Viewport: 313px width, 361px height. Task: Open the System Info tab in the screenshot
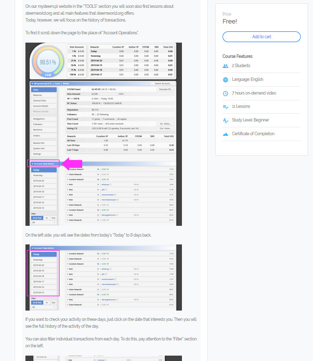(x=44, y=148)
